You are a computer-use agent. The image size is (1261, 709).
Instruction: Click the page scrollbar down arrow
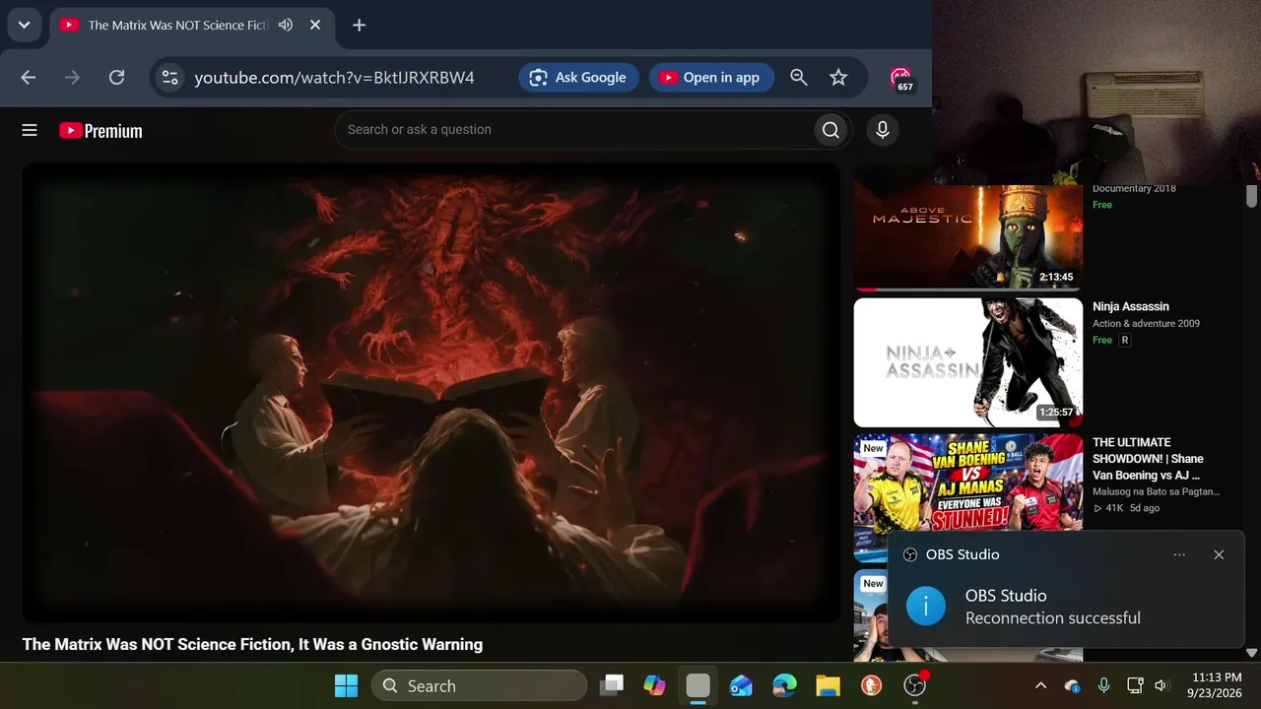coord(1251,653)
